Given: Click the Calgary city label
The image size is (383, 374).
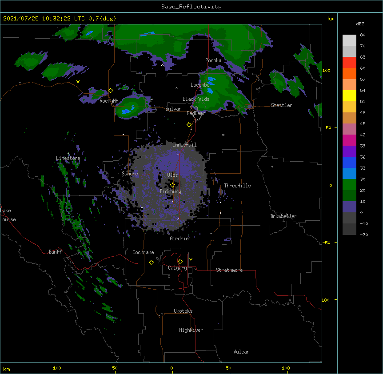Looking at the screenshot, I should click(x=177, y=268).
